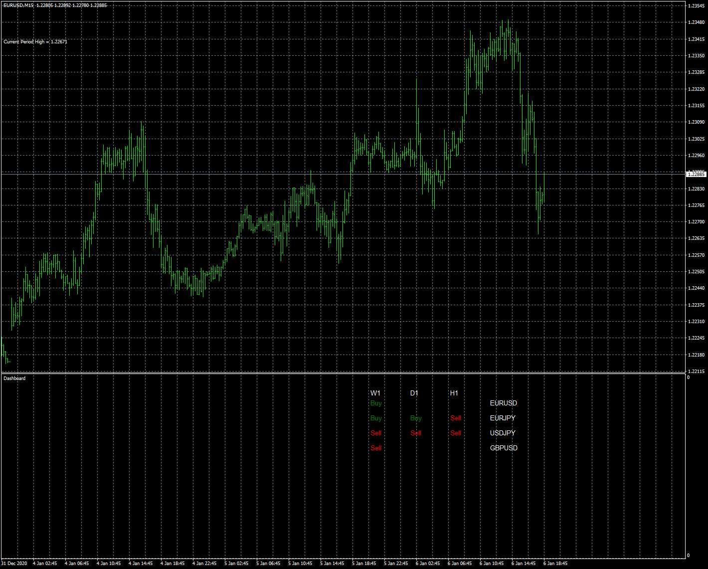This screenshot has width=708, height=569.
Task: Click the '6 Jan 02:45' time axis label
Action: click(x=428, y=564)
